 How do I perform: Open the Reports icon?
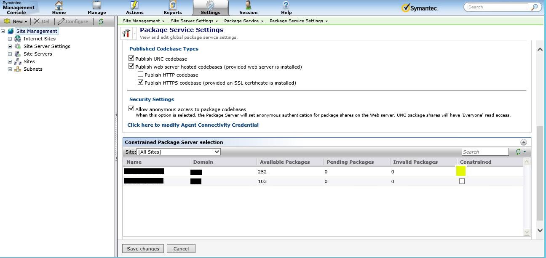tap(173, 5)
